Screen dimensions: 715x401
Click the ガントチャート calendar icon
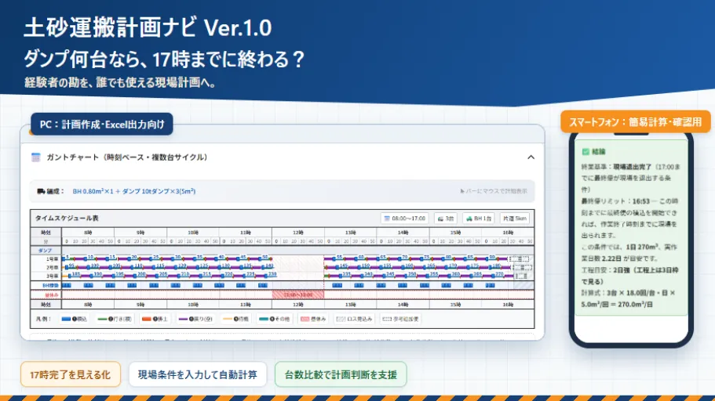[x=35, y=157]
